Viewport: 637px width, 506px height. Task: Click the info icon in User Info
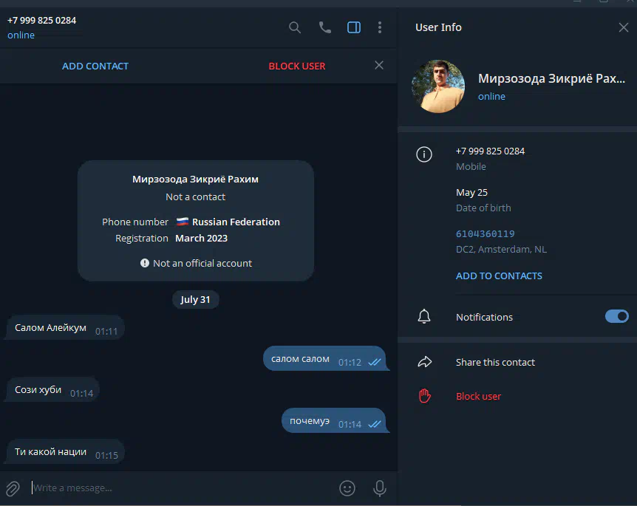pos(423,154)
